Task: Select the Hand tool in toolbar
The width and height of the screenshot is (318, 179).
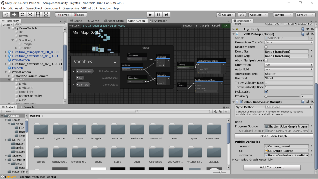Action: 6,15
